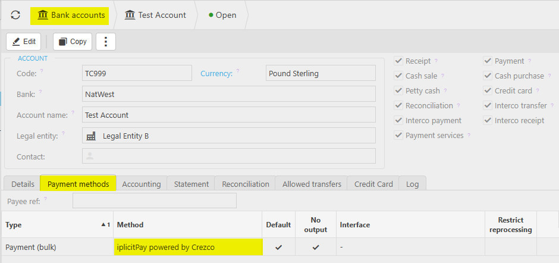Screen dimensions: 559x263
Task: Open the Currency field Pound Sterling
Action: pyautogui.click(x=321, y=74)
